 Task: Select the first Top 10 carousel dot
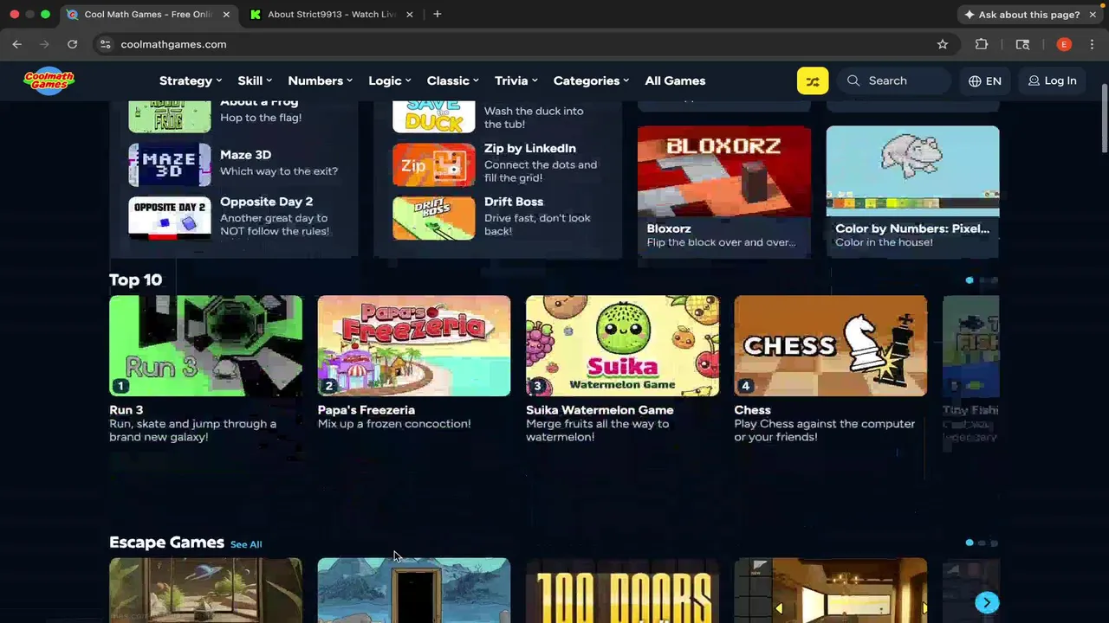click(x=970, y=280)
